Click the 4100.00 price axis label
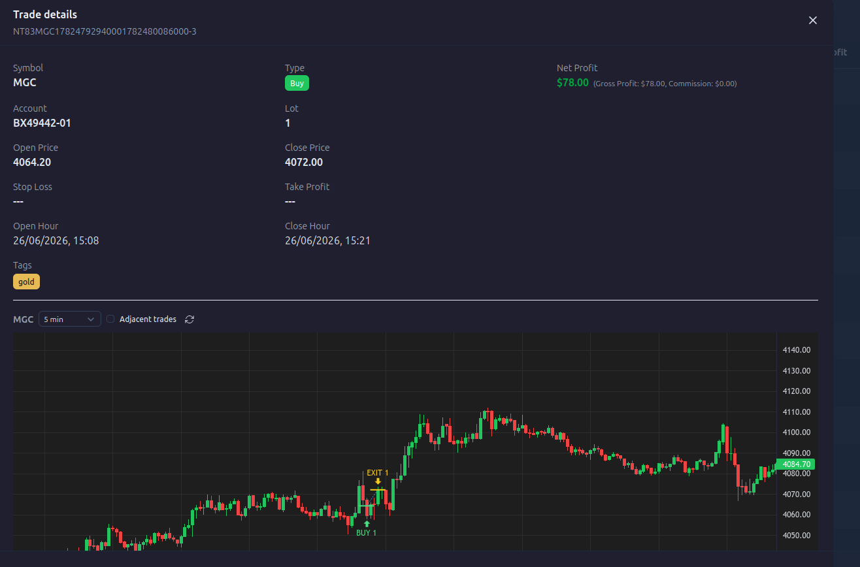The image size is (860, 567). tap(796, 432)
